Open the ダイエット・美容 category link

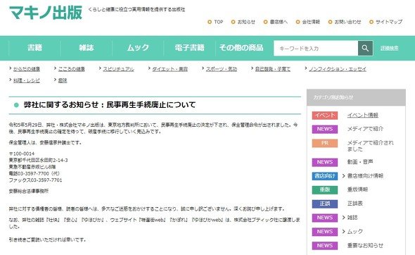coord(170,69)
